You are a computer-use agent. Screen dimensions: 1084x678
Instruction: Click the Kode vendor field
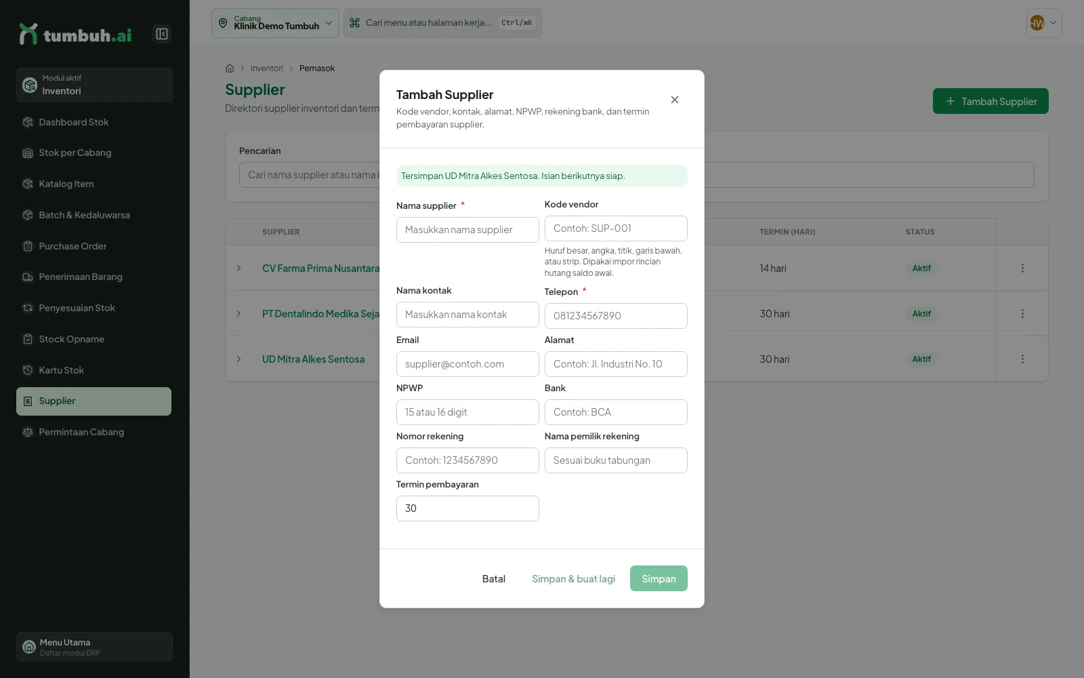(616, 228)
